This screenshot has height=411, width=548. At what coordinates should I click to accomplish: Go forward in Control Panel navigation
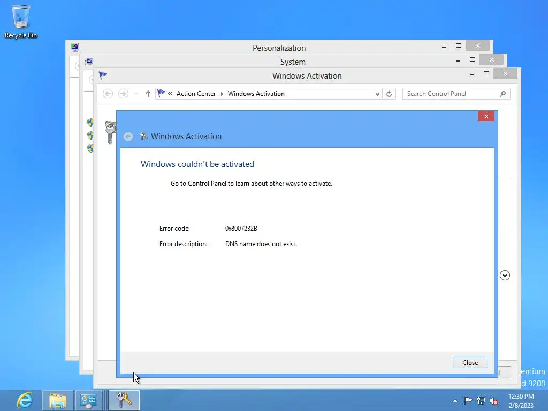click(123, 94)
